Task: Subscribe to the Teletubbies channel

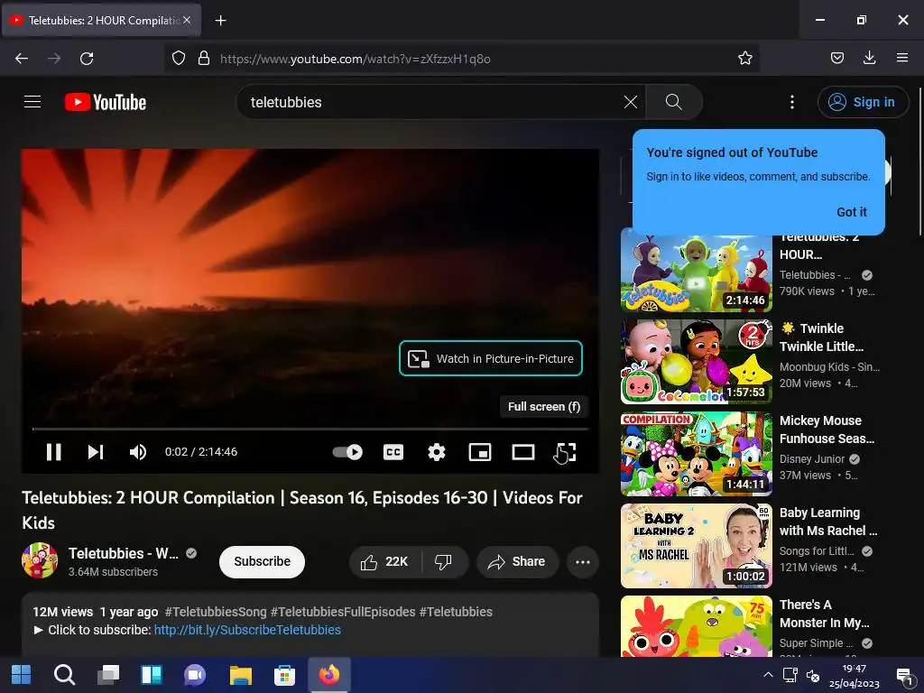Action: coord(263,561)
